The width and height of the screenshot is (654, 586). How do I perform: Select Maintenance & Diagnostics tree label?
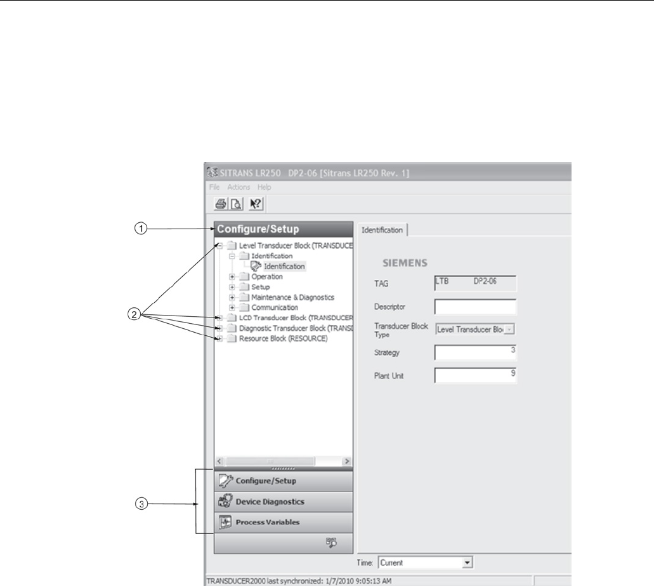point(293,297)
